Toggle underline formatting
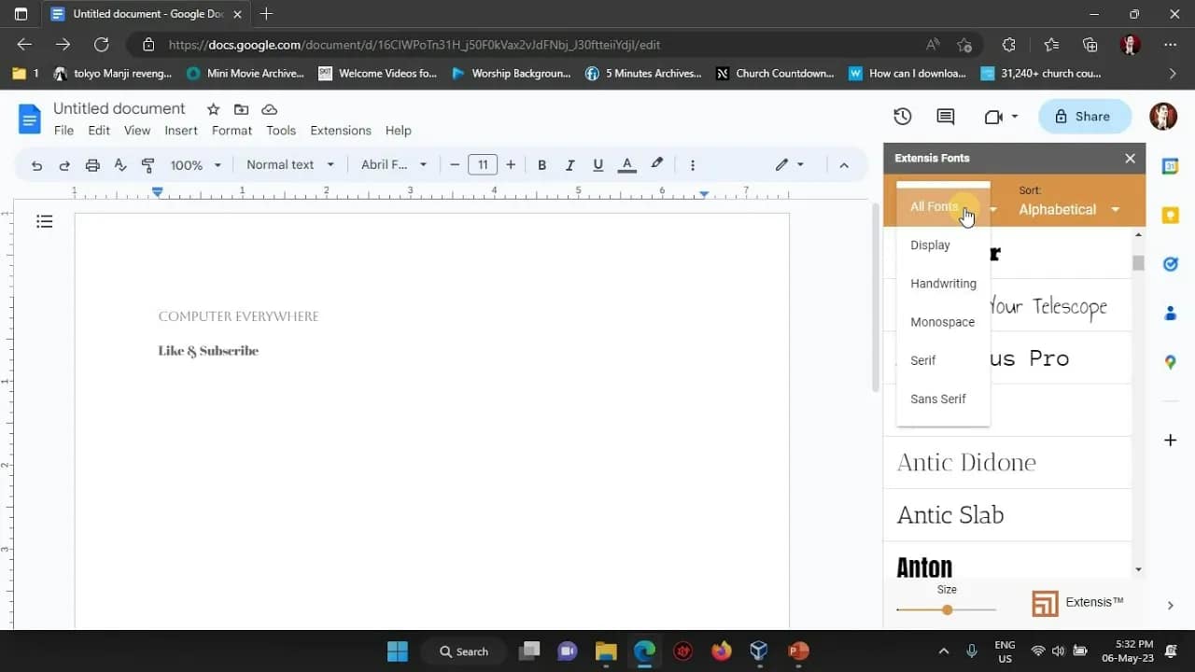 (597, 164)
